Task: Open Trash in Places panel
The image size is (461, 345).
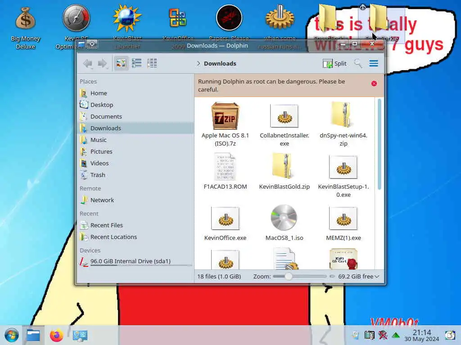Action: 135,175
